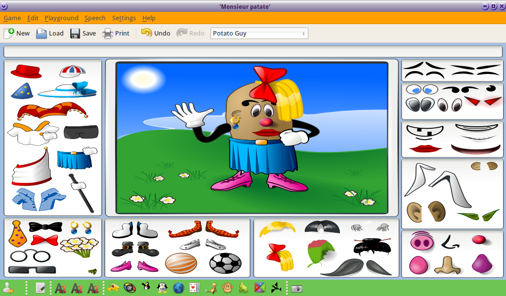Open the Speech menu
The image size is (506, 296).
point(95,18)
